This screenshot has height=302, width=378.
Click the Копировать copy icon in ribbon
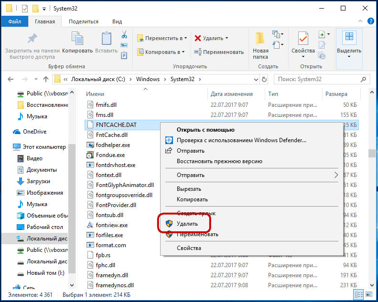[77, 38]
